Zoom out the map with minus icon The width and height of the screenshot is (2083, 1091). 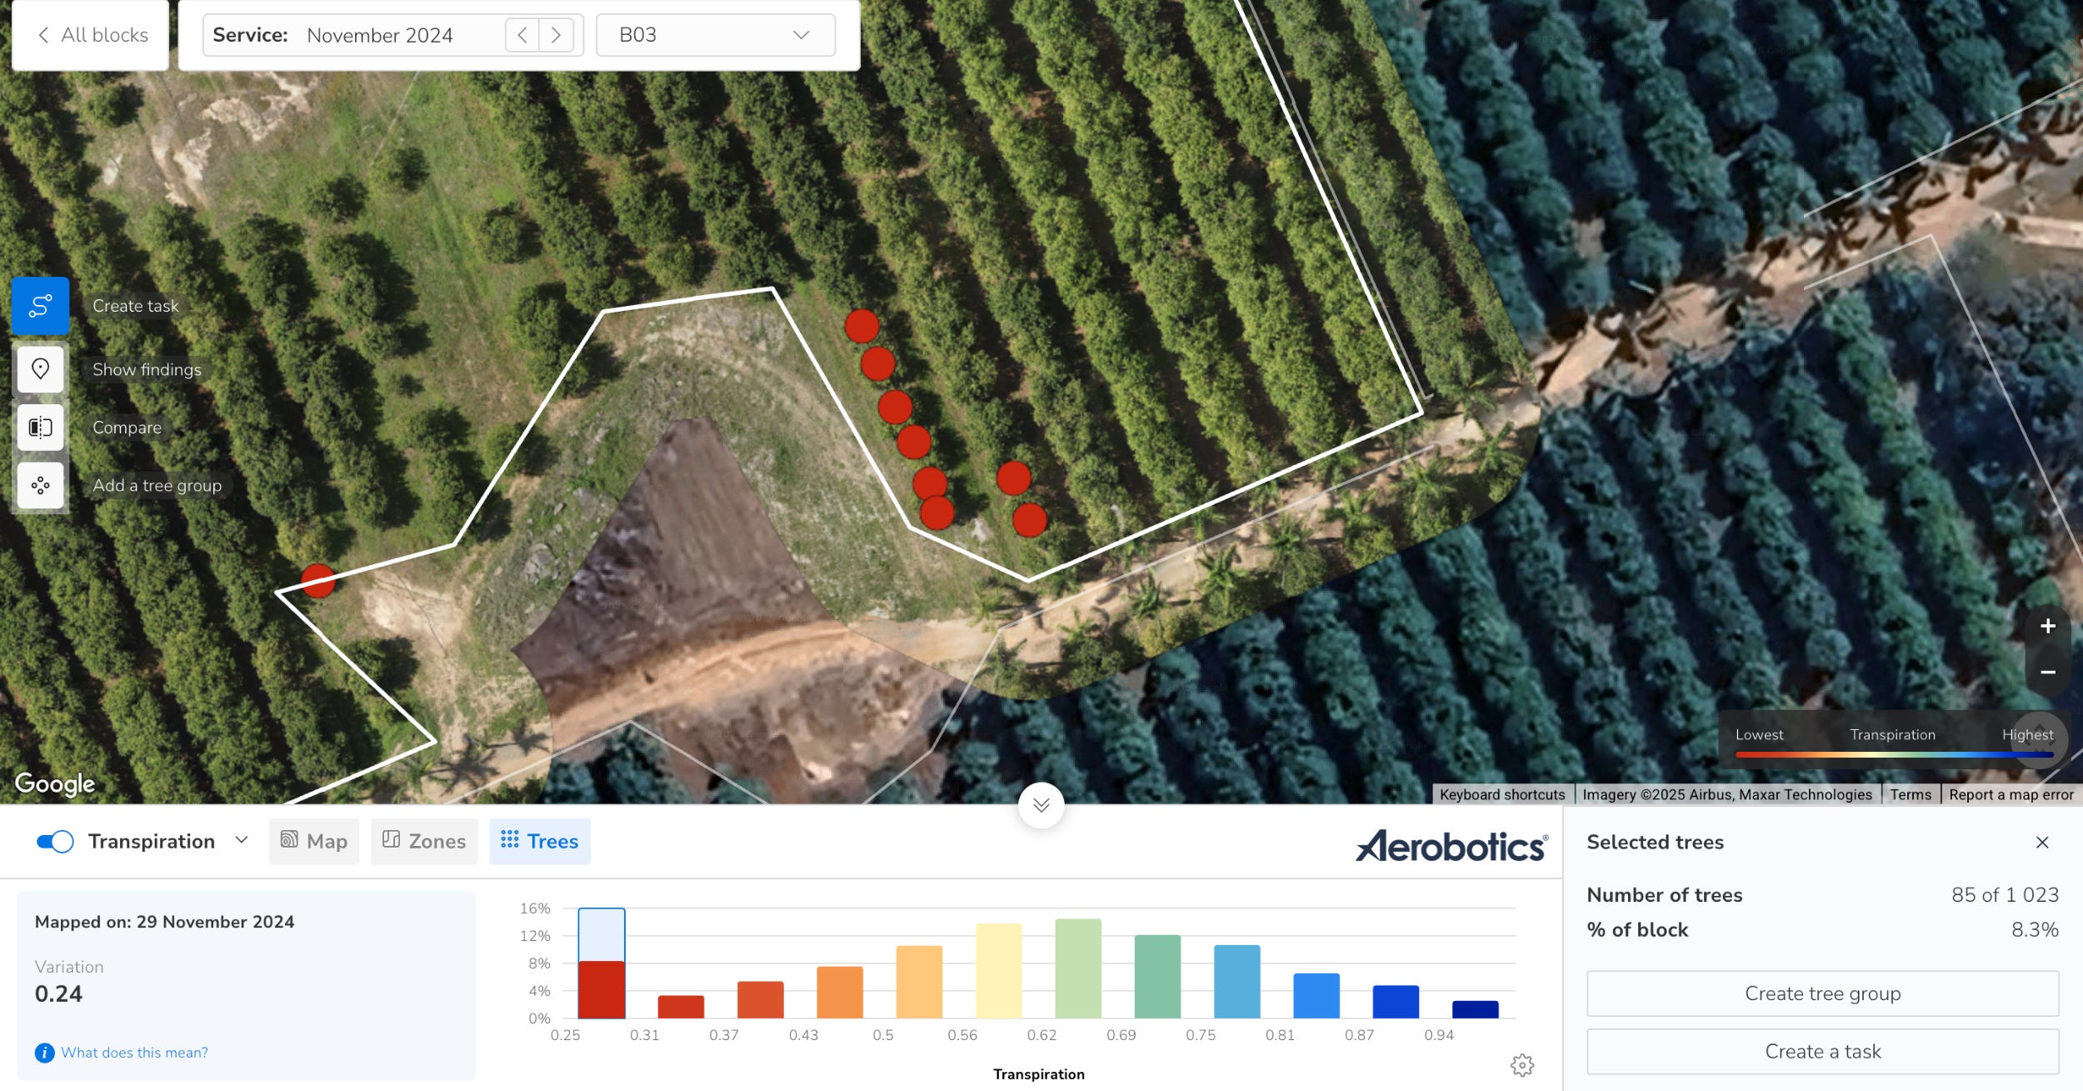(2047, 672)
